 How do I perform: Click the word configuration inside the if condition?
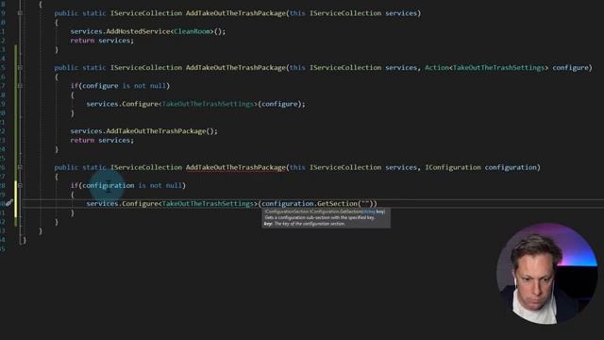109,185
